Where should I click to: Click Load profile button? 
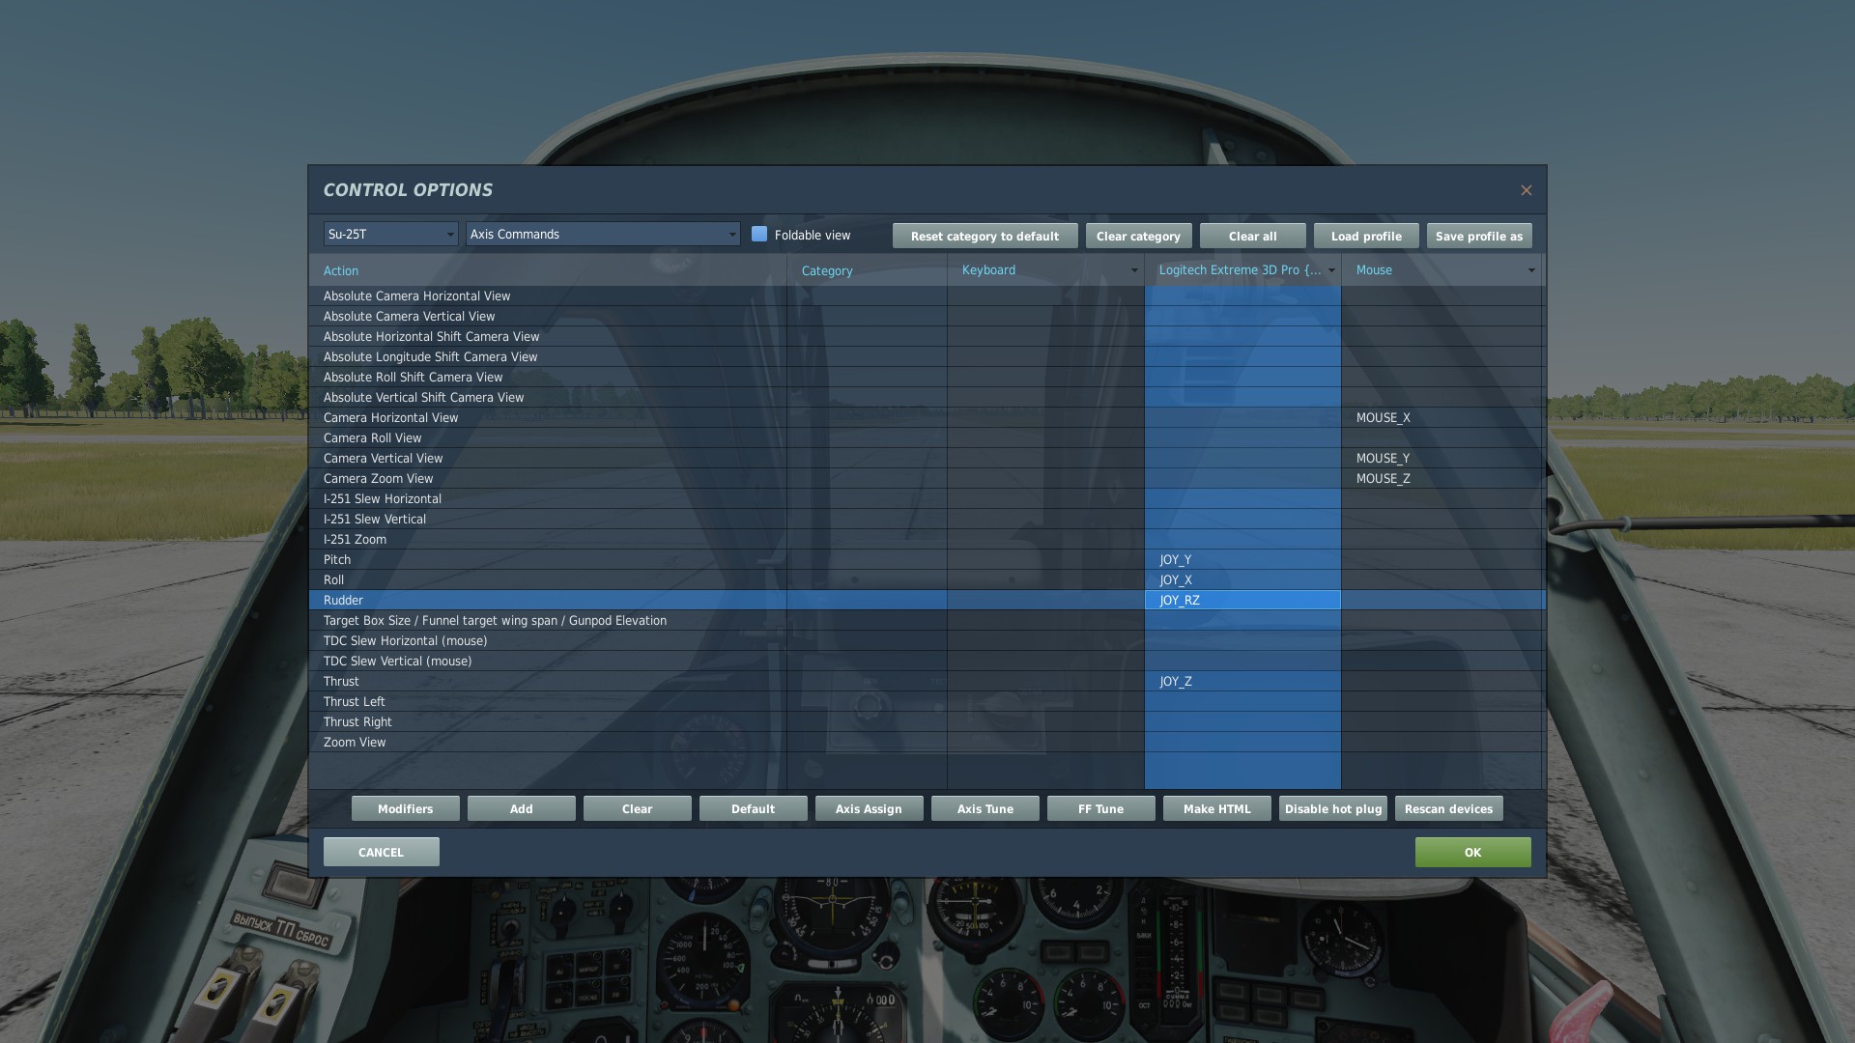[x=1365, y=237]
